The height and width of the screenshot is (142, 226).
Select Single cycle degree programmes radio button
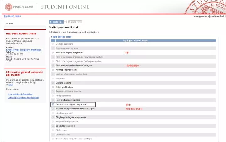pyautogui.click(x=53, y=117)
